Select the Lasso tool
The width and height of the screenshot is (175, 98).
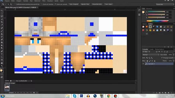click(x=2, y=16)
